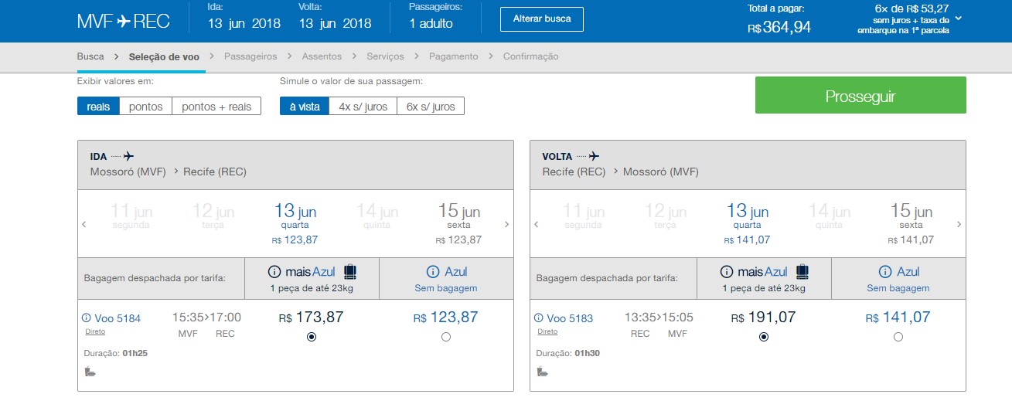Select R$ 141,07 Azul return fare radio
The width and height of the screenshot is (1012, 411).
tap(898, 337)
